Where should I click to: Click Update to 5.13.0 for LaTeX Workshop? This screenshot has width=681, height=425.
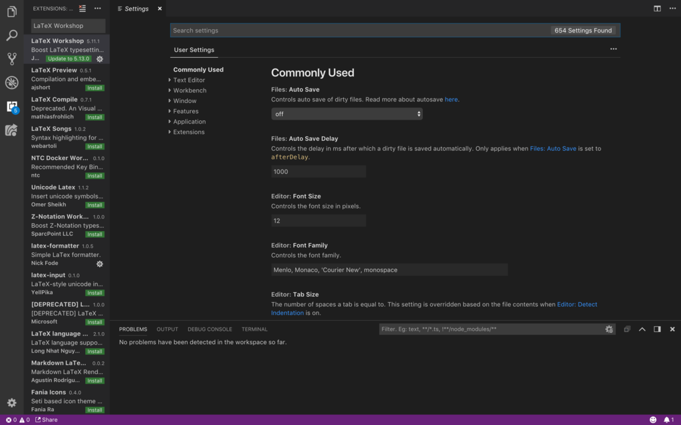click(68, 58)
